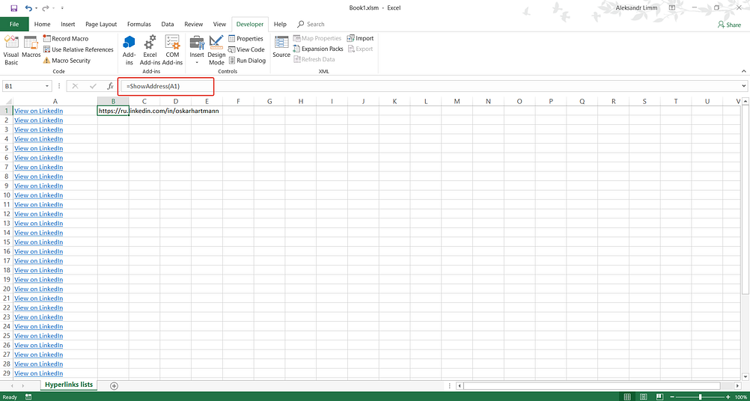
Task: Click the zoom slider
Action: tap(700, 397)
